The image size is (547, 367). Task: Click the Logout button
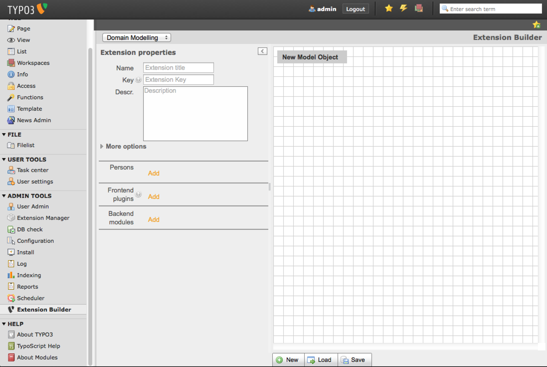pyautogui.click(x=356, y=9)
